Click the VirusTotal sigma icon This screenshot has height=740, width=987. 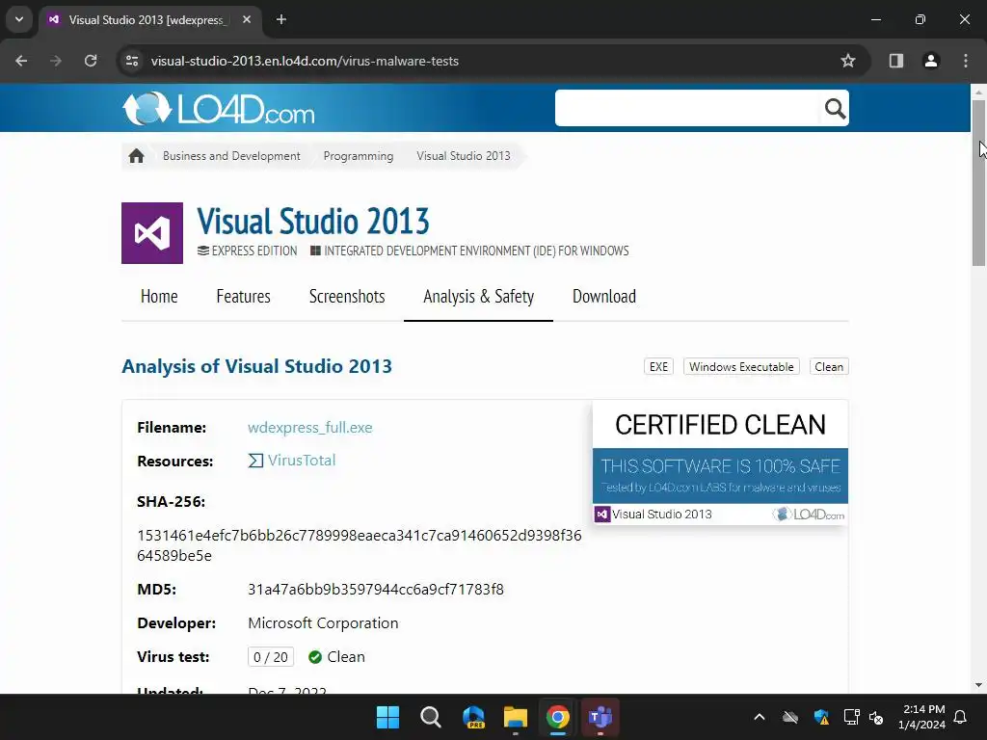tap(254, 461)
